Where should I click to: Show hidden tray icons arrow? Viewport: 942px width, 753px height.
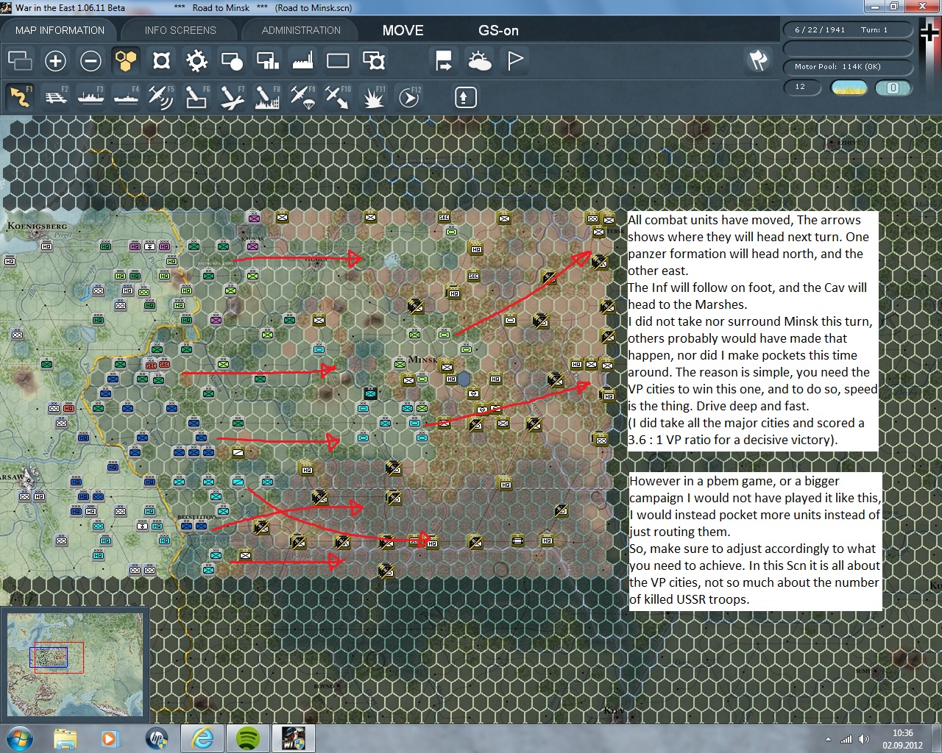[x=828, y=739]
